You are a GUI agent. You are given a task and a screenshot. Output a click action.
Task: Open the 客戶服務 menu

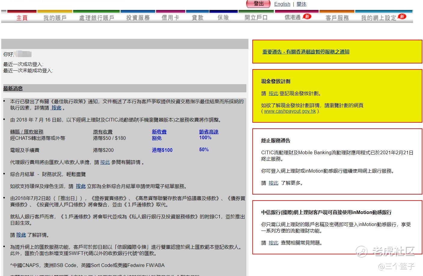(x=337, y=18)
